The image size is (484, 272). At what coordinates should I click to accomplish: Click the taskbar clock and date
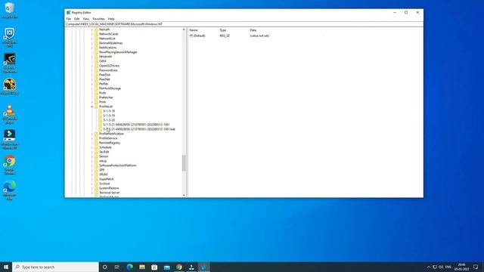tap(462, 267)
